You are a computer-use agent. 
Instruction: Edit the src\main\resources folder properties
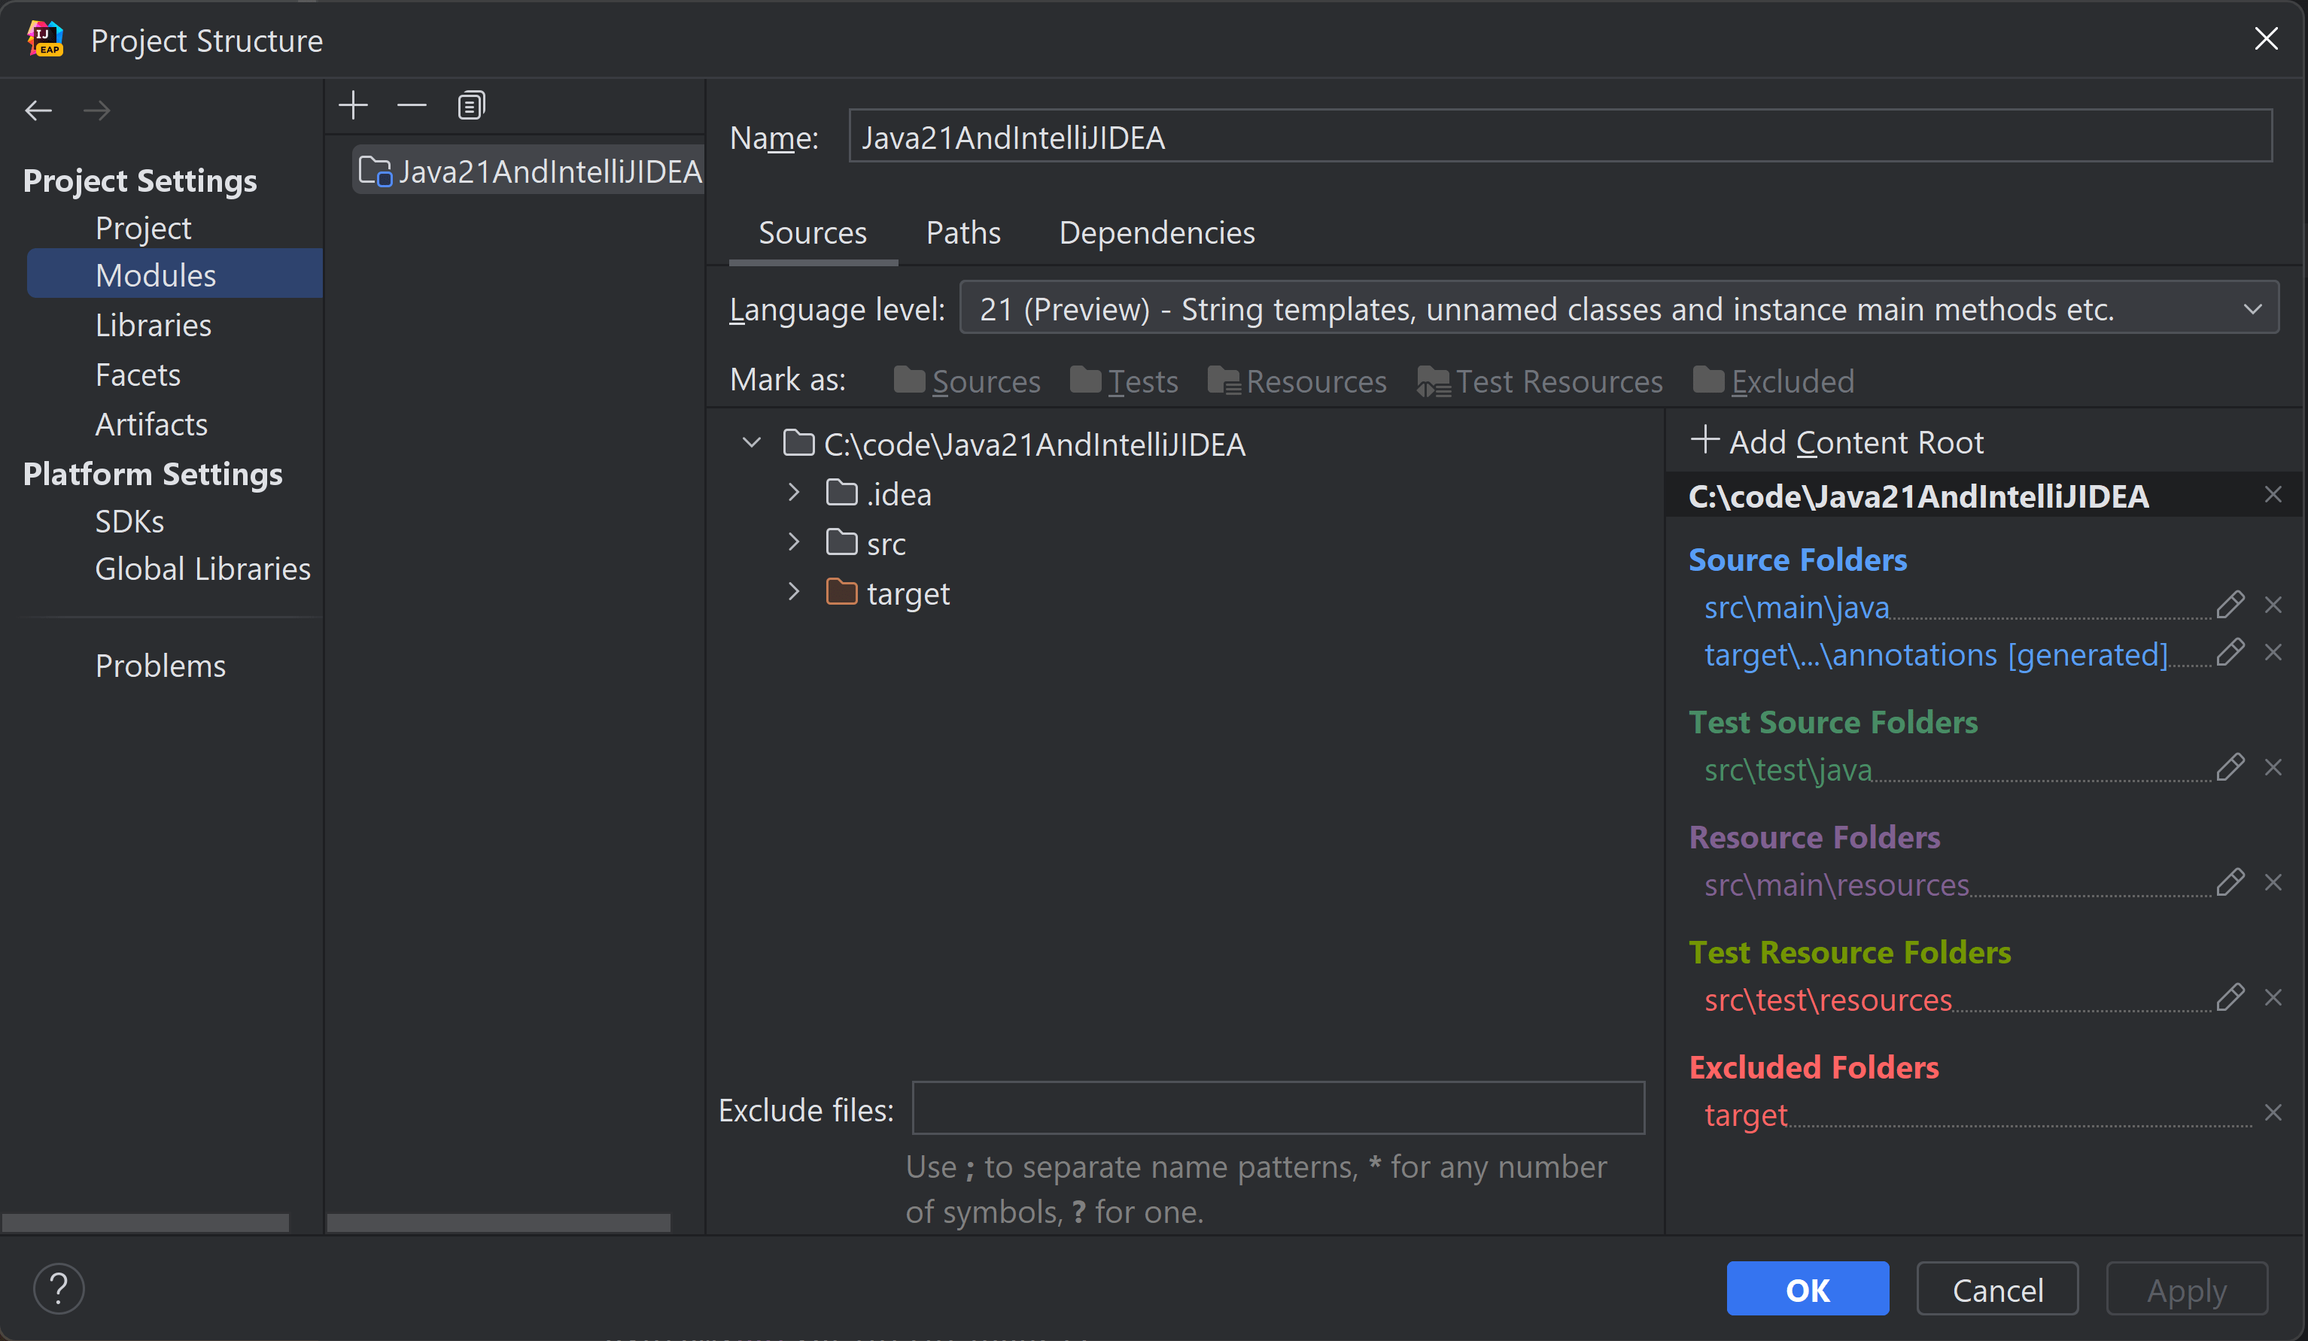(x=2229, y=882)
